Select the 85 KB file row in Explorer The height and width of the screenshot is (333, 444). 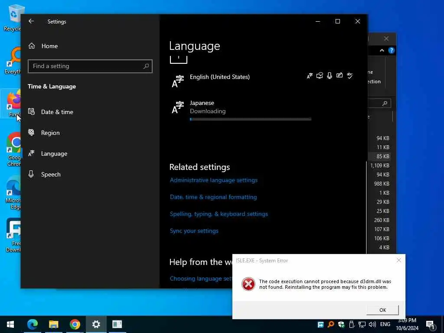(379, 156)
